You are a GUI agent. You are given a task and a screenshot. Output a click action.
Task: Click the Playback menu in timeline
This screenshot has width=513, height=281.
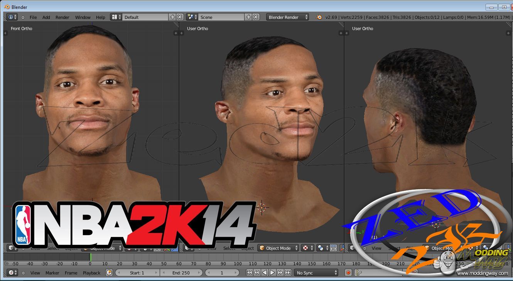click(x=91, y=273)
